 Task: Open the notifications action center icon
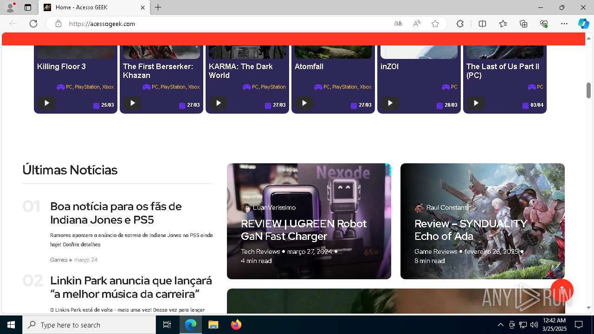(579, 325)
